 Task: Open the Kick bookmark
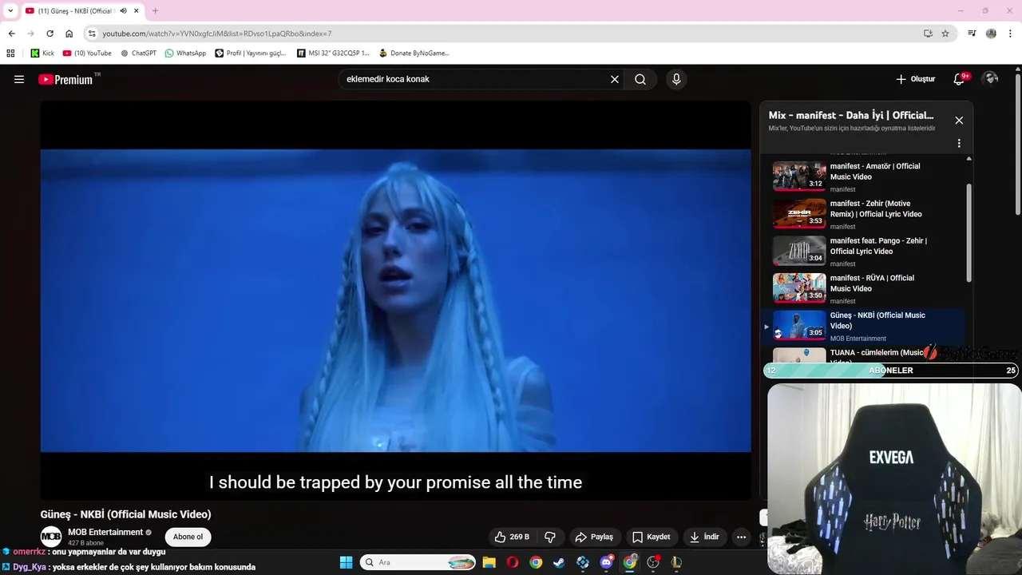[42, 53]
